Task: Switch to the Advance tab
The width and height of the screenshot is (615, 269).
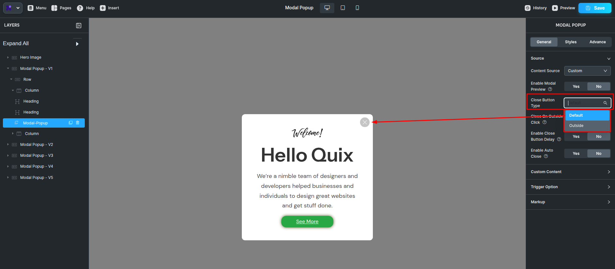Action: 598,42
